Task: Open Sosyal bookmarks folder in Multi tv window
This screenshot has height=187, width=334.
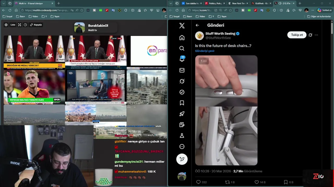Action: pyautogui.click(x=7, y=16)
